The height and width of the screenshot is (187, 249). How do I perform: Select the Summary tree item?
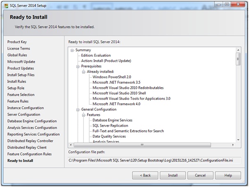(x=83, y=50)
